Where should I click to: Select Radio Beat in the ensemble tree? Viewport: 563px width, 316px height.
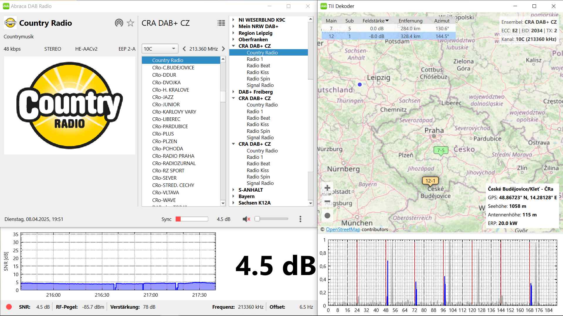pyautogui.click(x=258, y=66)
